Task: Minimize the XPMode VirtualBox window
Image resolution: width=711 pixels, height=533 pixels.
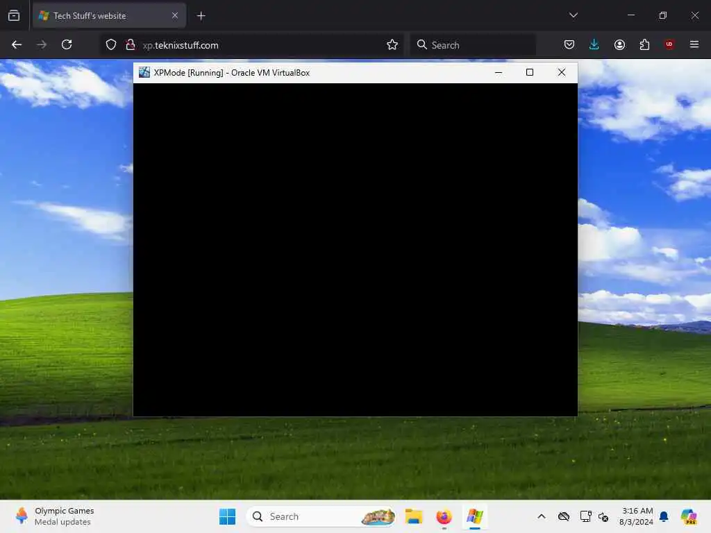Action: pos(499,72)
